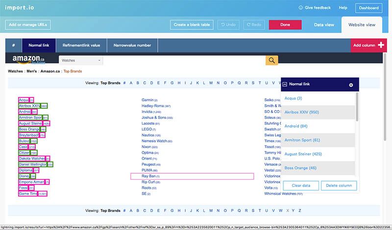Click the Give feedback smiley icon
Image resolution: width=392 pixels, height=230 pixels.
[x=301, y=8]
